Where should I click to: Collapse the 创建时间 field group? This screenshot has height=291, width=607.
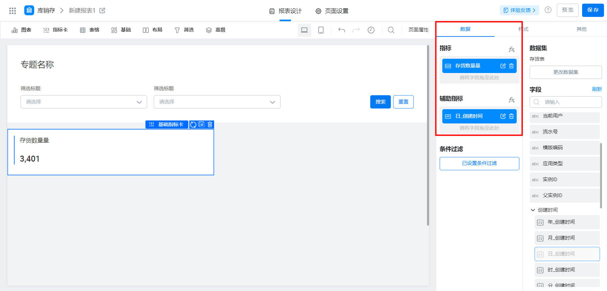[533, 210]
